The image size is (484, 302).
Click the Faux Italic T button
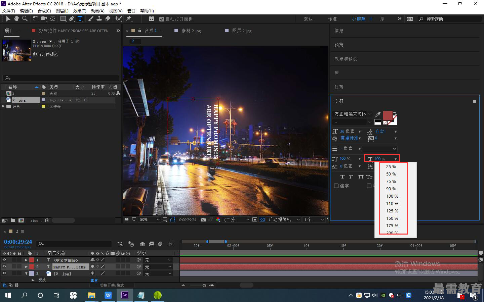351,177
